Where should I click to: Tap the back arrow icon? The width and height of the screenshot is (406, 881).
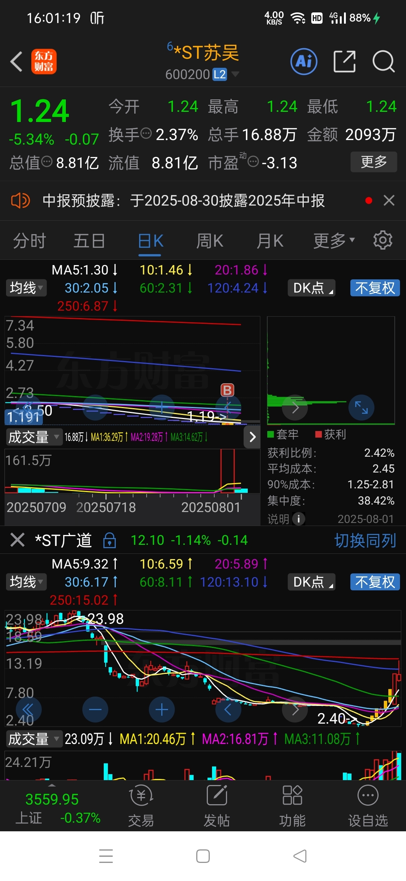[16, 62]
